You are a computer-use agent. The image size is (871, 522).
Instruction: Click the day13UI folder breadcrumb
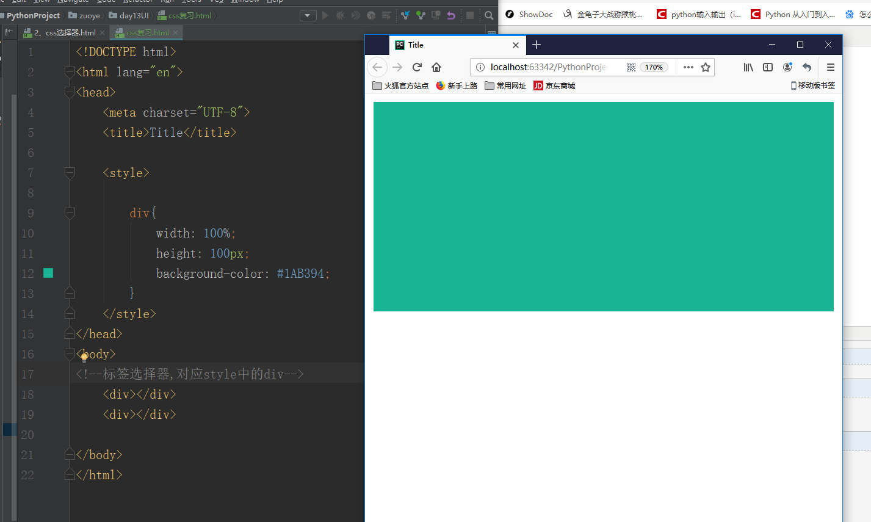tap(129, 15)
